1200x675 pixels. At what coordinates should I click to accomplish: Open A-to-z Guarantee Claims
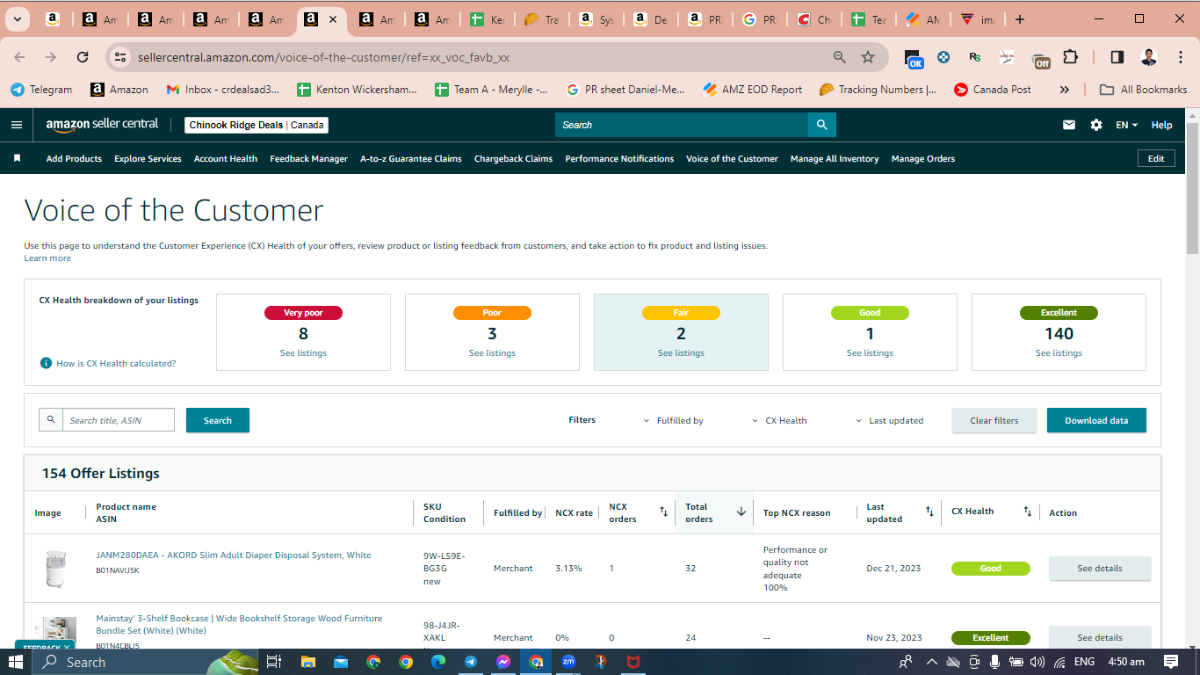click(x=411, y=159)
